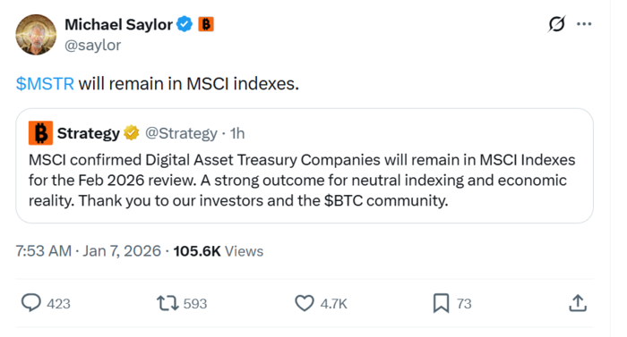This screenshot has width=627, height=337.
Task: Click the 7:53 AM Jan 7, 2026 timestamp
Action: click(88, 251)
